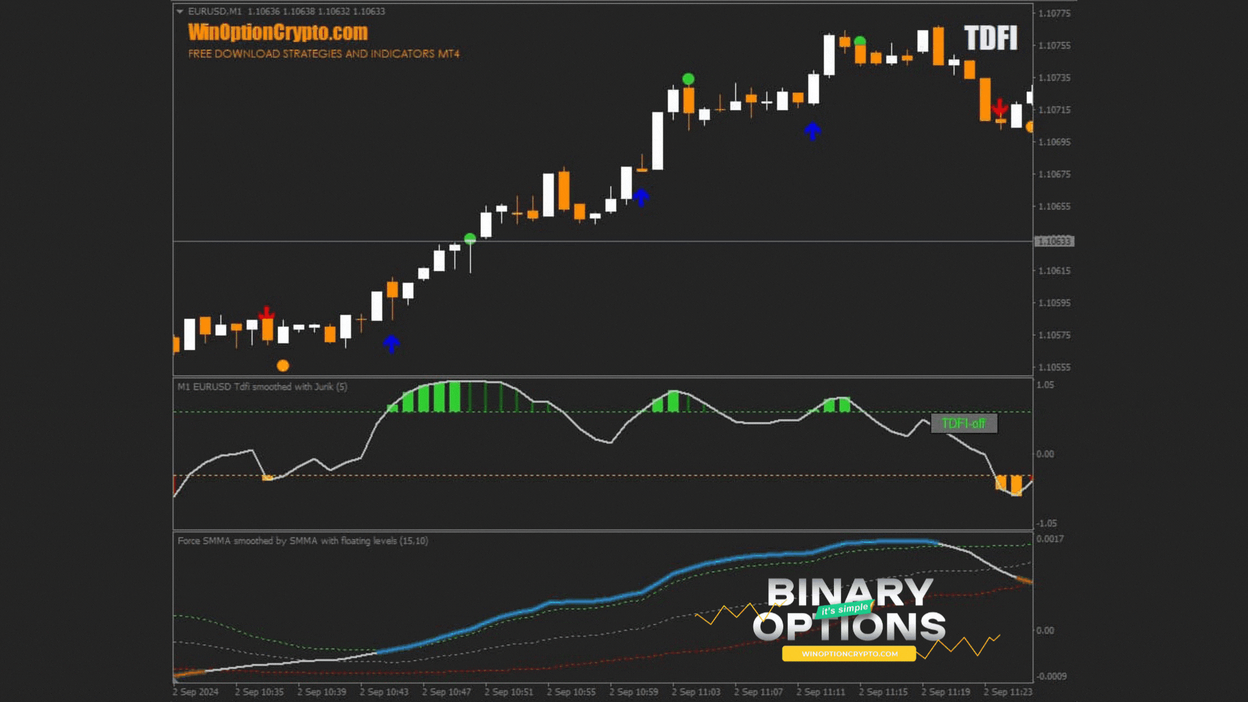Click the green dot above the 11:03 candle

(688, 79)
